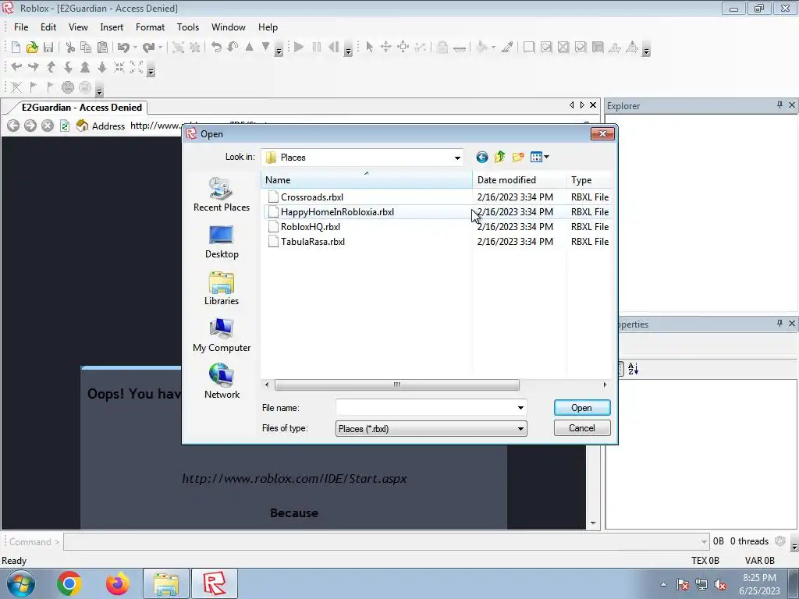Viewport: 799px width, 599px height.
Task: Go to Desktop in dialog sidebar
Action: [x=222, y=242]
